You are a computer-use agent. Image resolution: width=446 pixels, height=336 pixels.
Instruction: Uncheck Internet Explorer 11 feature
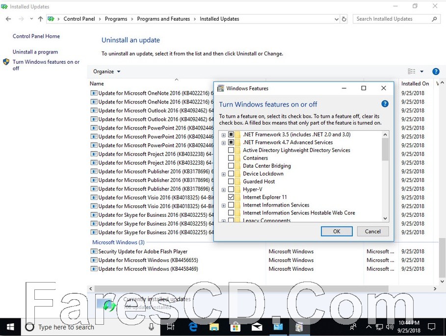[x=231, y=197]
